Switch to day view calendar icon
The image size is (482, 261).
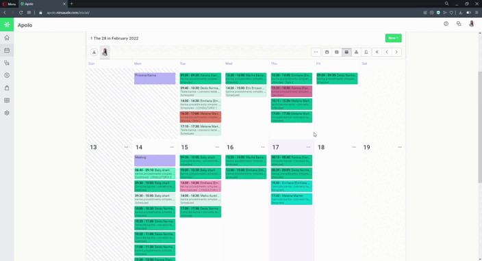pyautogui.click(x=327, y=52)
